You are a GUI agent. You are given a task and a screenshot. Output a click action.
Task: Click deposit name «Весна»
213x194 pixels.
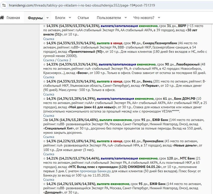[x=82, y=73]
